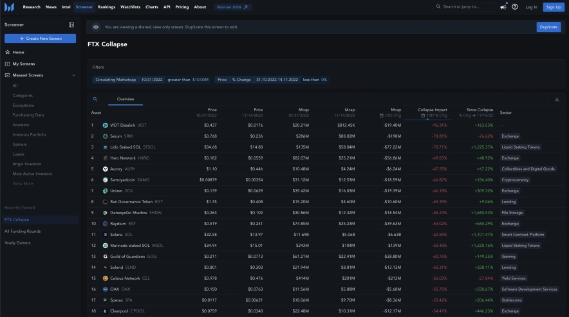This screenshot has width=569, height=317.
Task: Sort by Collapse Impact column header
Action: (x=433, y=110)
